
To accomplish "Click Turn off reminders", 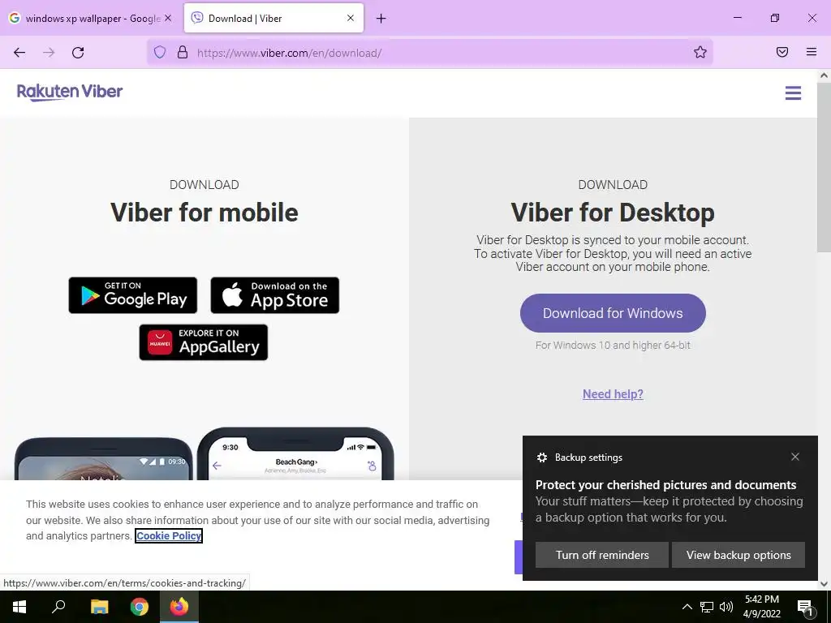I will [602, 555].
